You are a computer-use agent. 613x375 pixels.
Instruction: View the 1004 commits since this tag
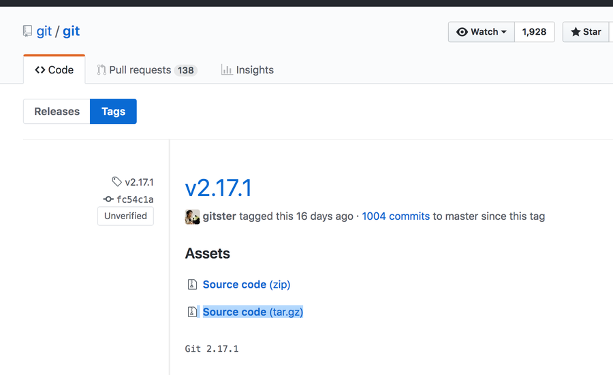click(x=396, y=216)
